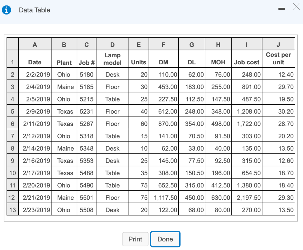This screenshot has height=250, width=303.
Task: Select column A header
Action: [35, 44]
